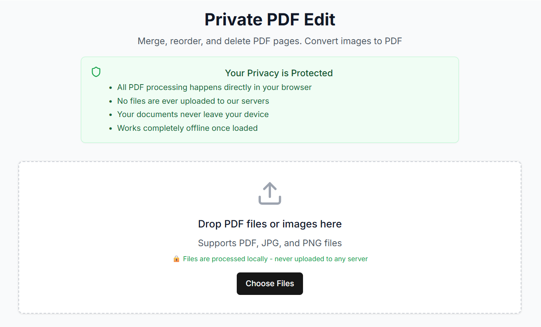Image resolution: width=541 pixels, height=327 pixels.
Task: Select the upload tray icon above the drop text
Action: click(270, 193)
